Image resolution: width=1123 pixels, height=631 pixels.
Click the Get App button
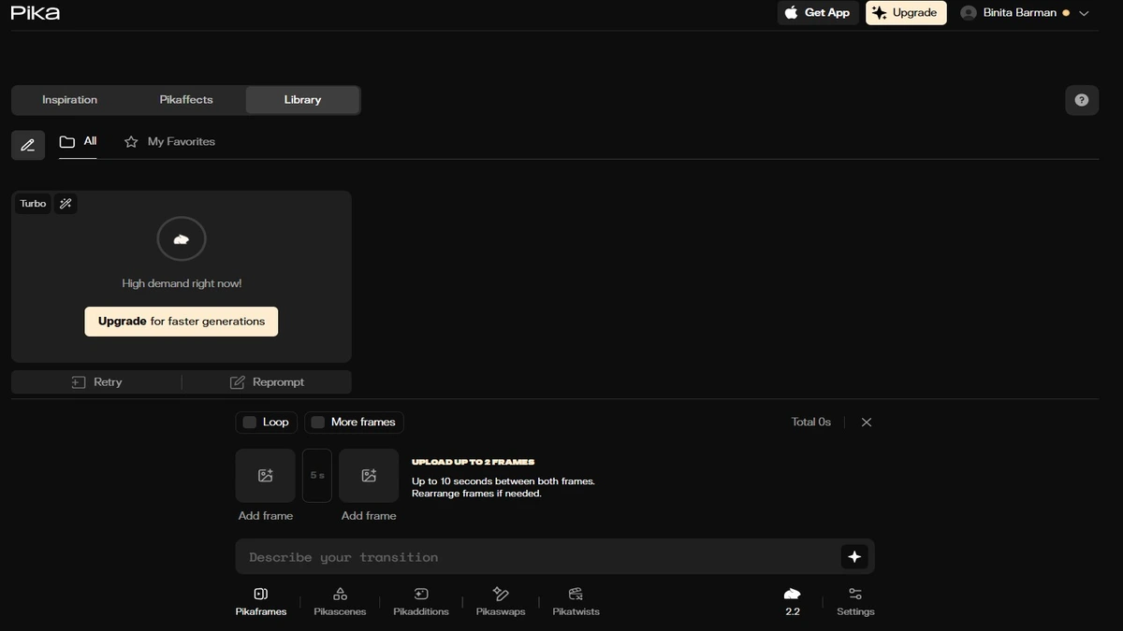tap(817, 13)
